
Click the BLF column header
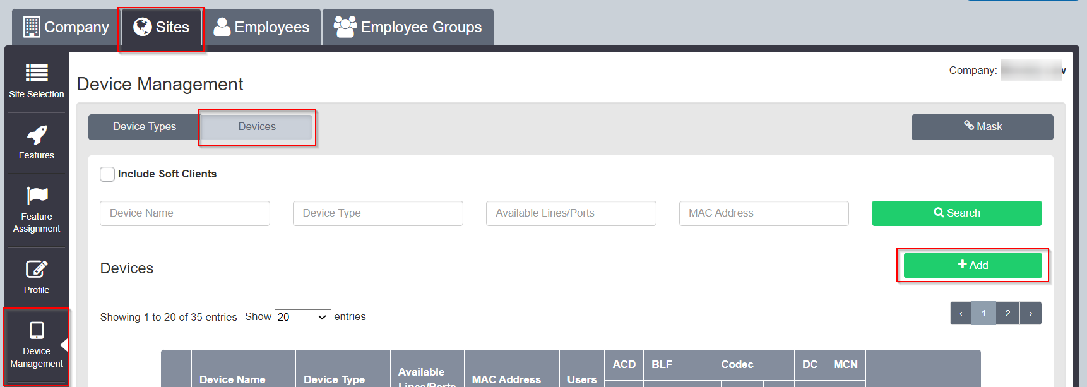click(662, 365)
